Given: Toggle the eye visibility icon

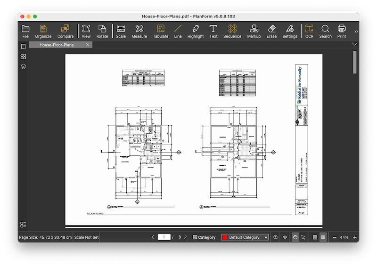Looking at the screenshot, I should point(285,237).
